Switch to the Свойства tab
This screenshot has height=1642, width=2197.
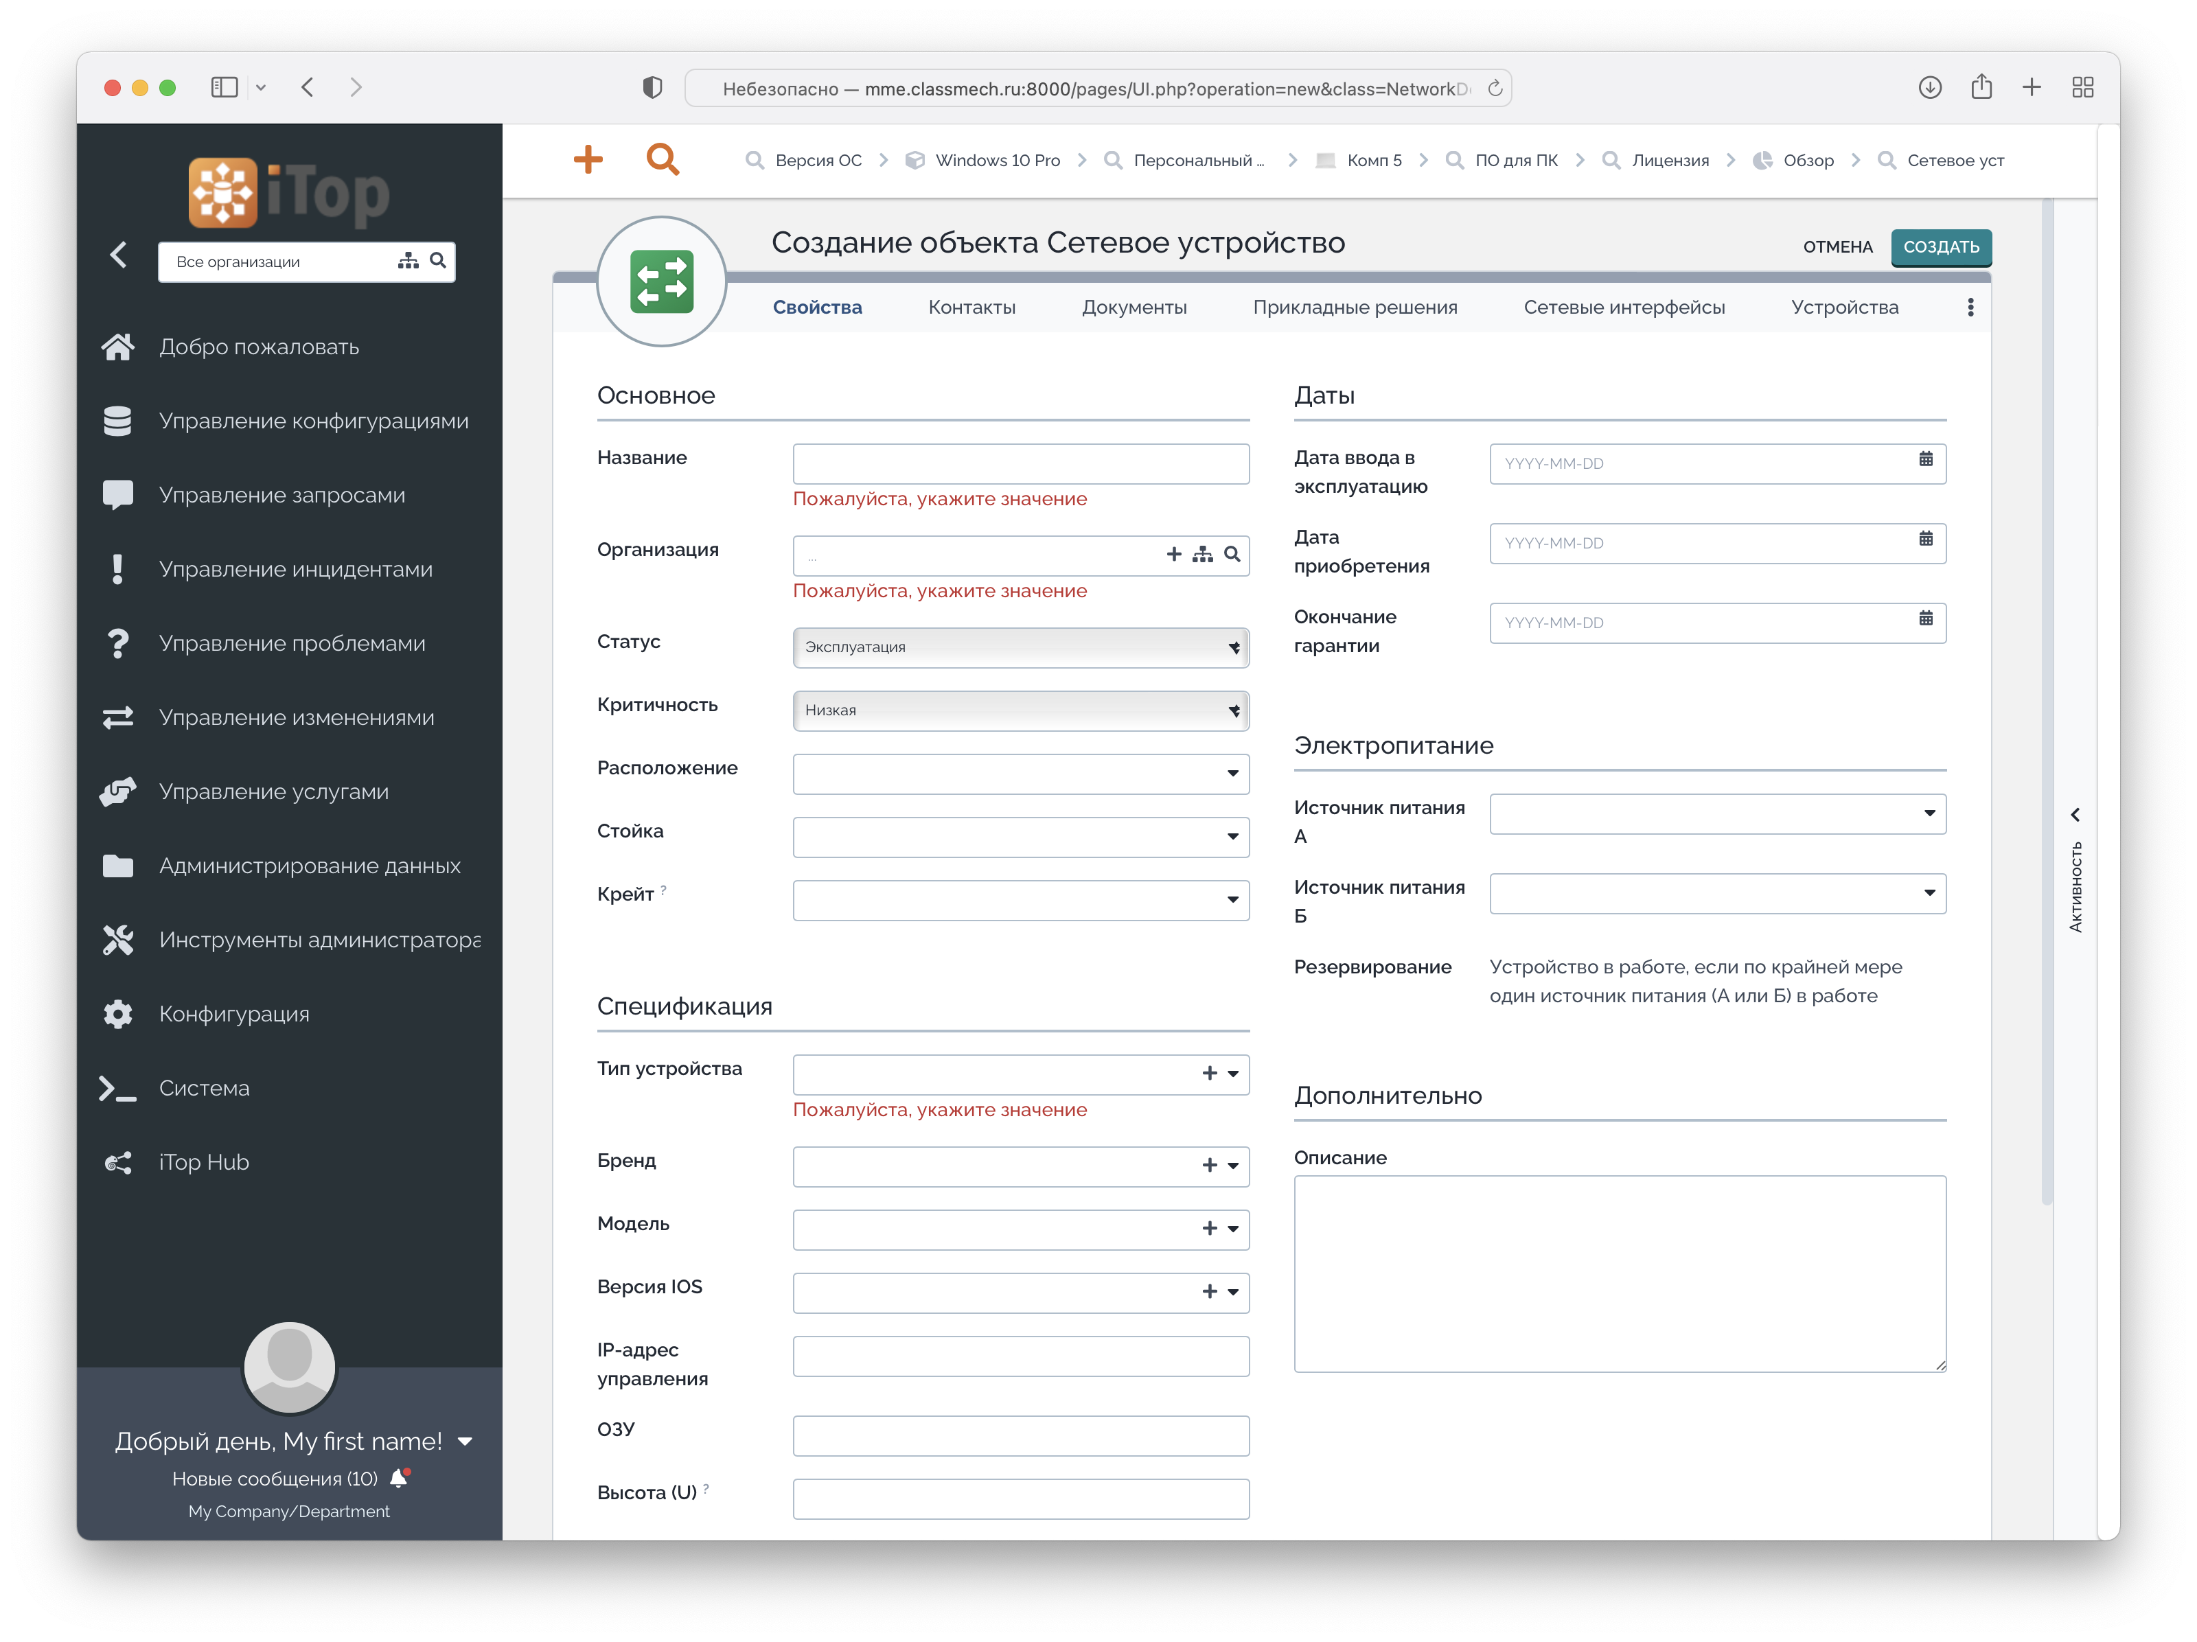point(818,307)
